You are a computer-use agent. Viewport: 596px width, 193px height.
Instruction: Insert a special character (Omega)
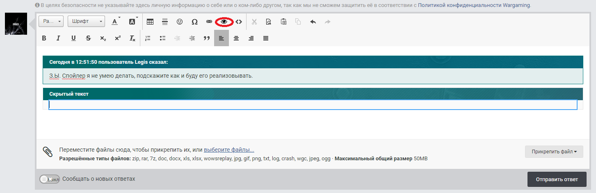(194, 22)
